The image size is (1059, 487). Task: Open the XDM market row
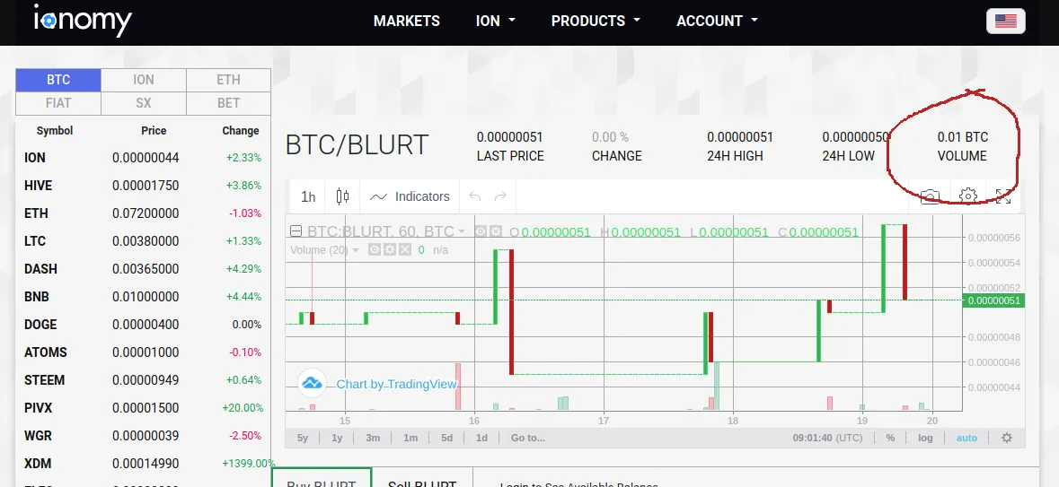tap(143, 464)
